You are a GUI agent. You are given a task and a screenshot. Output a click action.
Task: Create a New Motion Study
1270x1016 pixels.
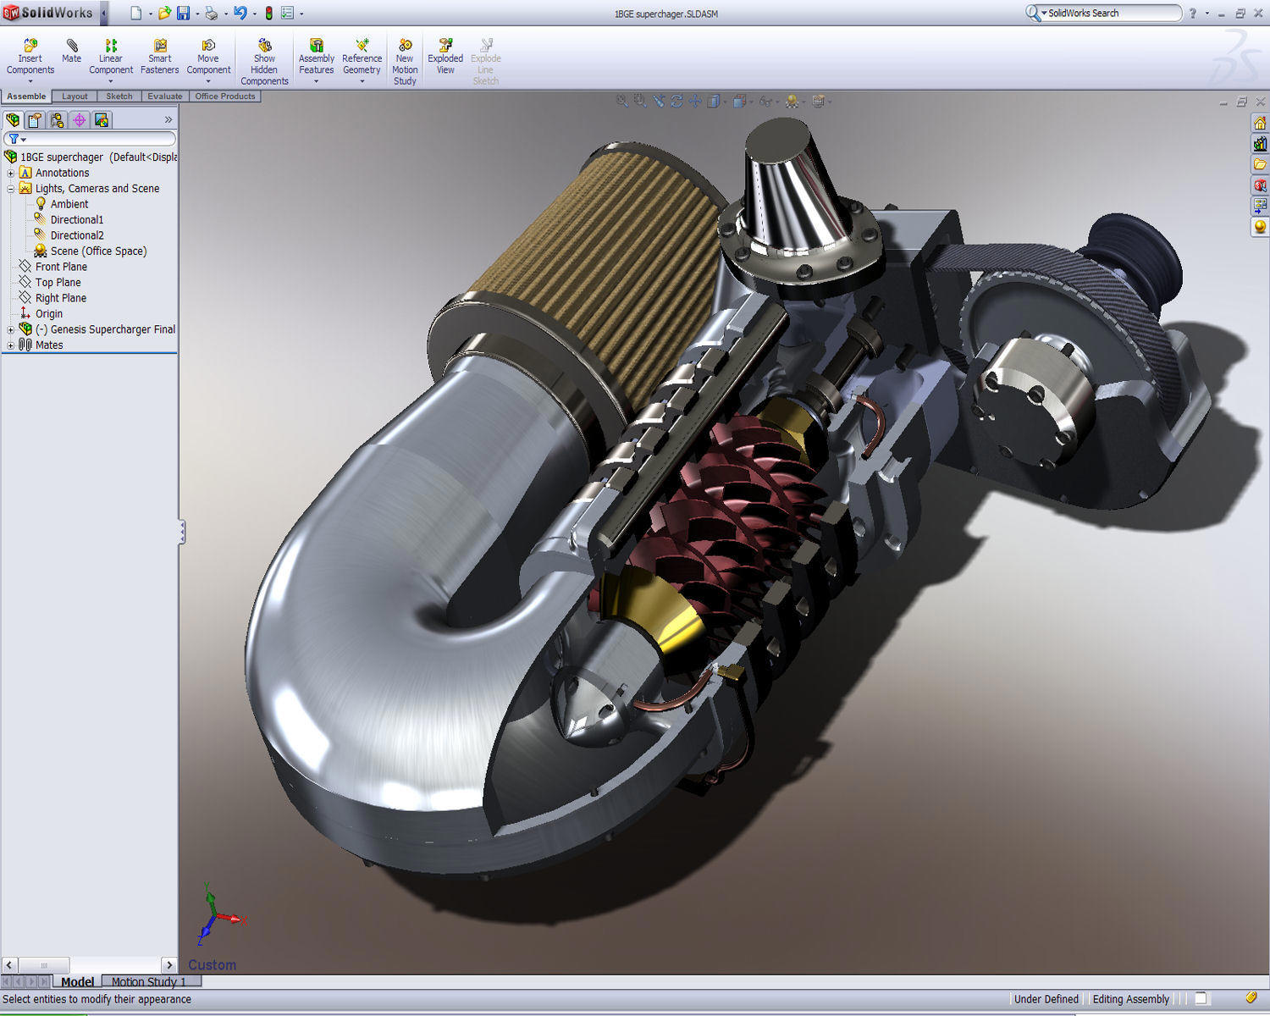coord(405,46)
